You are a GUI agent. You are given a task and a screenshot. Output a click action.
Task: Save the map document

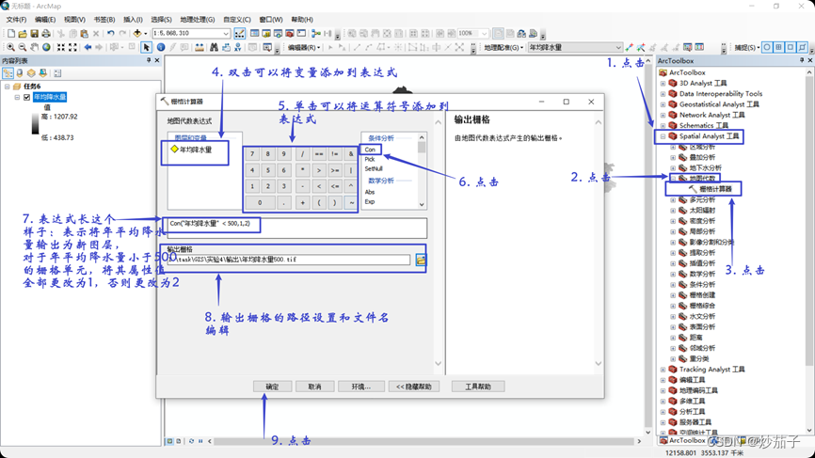point(34,34)
